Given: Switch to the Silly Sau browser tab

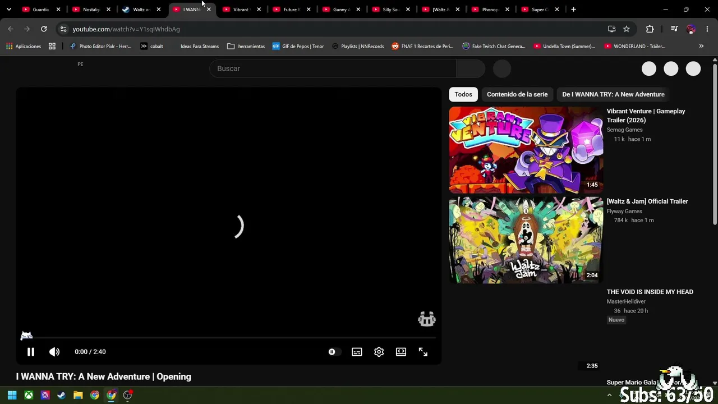Looking at the screenshot, I should pos(389,10).
